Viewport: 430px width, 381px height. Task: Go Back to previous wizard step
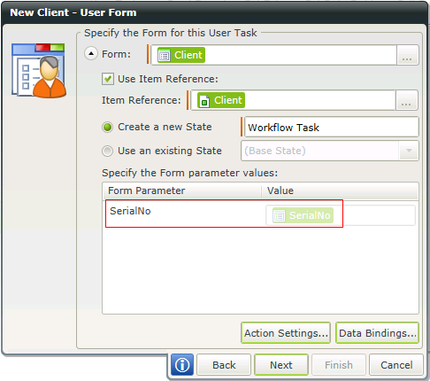click(224, 365)
